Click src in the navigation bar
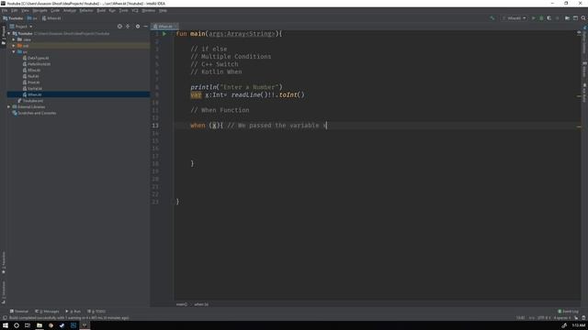588x330 pixels. [32, 18]
